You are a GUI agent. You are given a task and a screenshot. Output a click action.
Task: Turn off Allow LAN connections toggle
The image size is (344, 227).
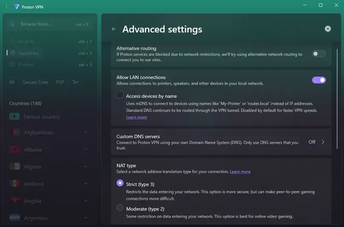point(319,80)
